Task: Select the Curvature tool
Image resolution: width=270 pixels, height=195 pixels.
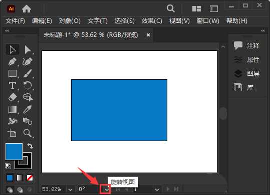Action: click(28, 61)
